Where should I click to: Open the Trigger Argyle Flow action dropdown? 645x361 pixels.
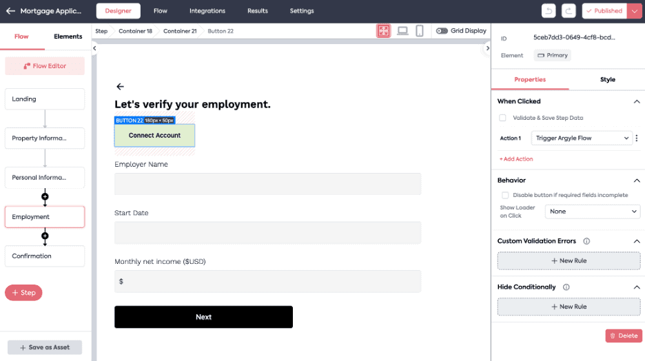tap(581, 138)
